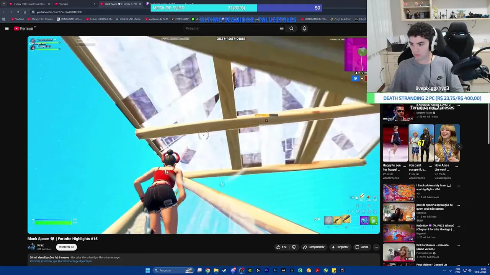The image size is (490, 275).
Task: Click the Perguntar button
Action: pyautogui.click(x=340, y=247)
